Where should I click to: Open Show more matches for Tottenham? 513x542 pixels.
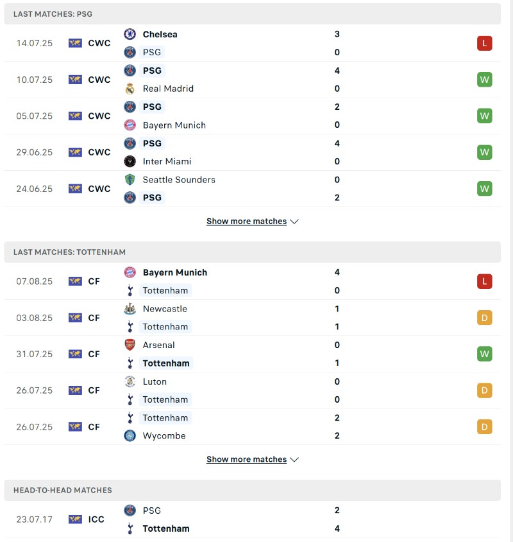click(246, 459)
